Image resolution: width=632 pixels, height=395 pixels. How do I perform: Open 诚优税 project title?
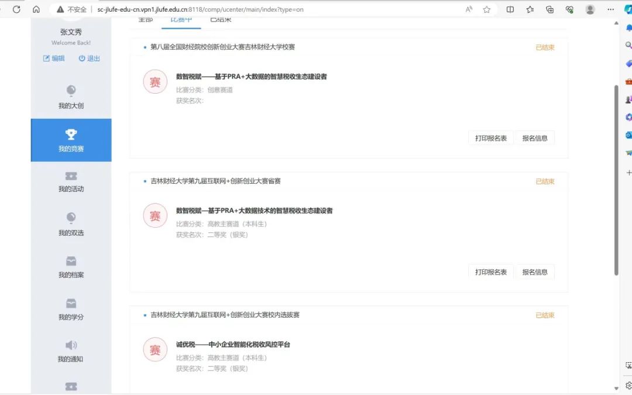[233, 345]
